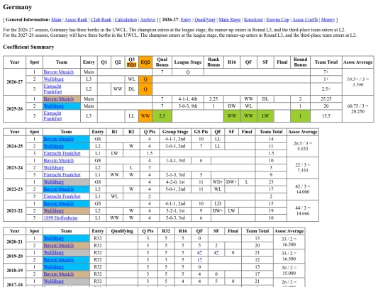Click the Round Bonus column header
The width and height of the screenshot is (383, 287).
(300, 62)
